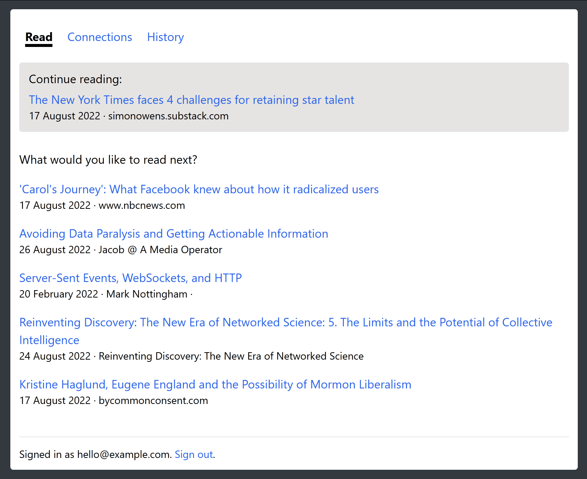Open Kristine Haglund Mormon Liberalism article

pos(215,384)
